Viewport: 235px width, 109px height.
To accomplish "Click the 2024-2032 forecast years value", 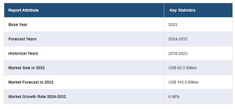I will (178, 39).
